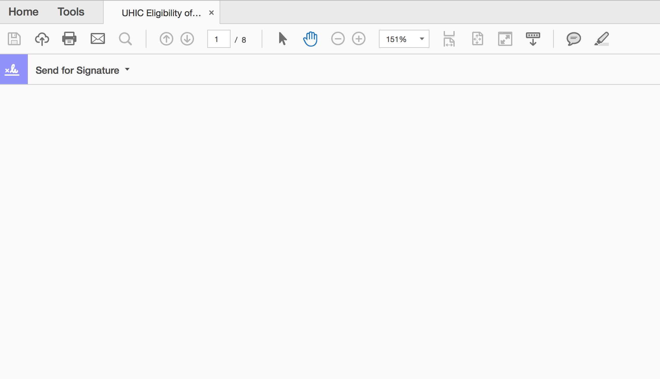Click the Fit page to window icon
The image size is (660, 379).
[x=477, y=39]
